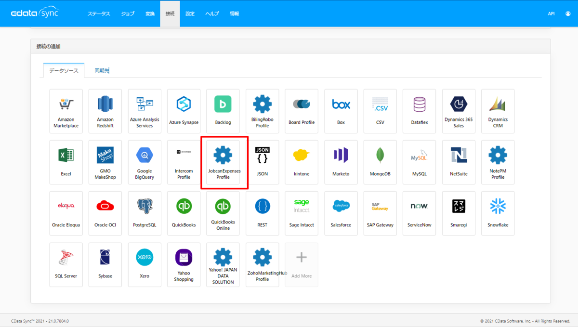Select the QuickBooks Online connector
This screenshot has height=327, width=578.
[x=223, y=213]
